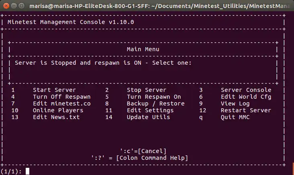The width and height of the screenshot is (294, 175).
Task: Minimize the terminal window
Action: pos(14,6)
